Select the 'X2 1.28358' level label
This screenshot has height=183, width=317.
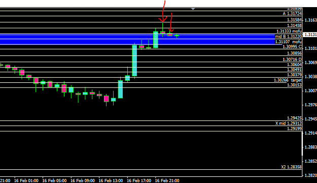coord(291,167)
